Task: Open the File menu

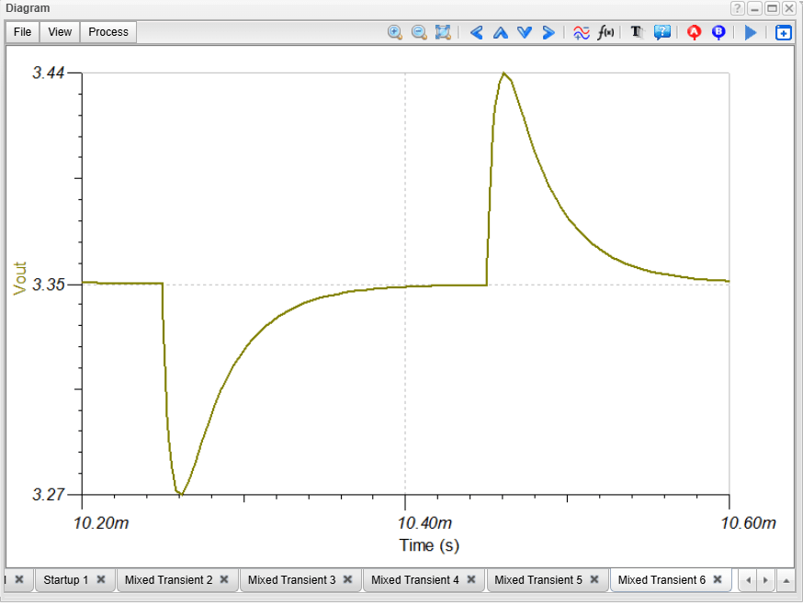Action: tap(23, 32)
